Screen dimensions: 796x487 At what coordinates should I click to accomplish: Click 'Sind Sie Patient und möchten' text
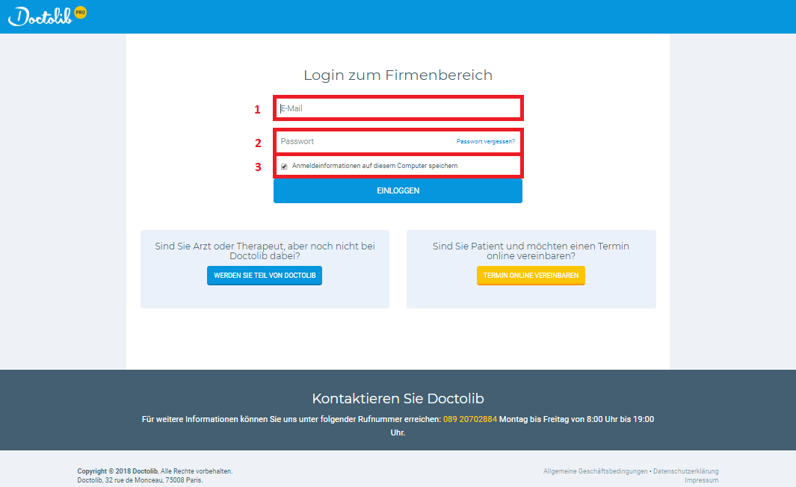pyautogui.click(x=531, y=251)
